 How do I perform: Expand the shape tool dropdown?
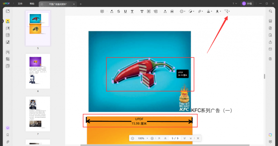pos(185,11)
